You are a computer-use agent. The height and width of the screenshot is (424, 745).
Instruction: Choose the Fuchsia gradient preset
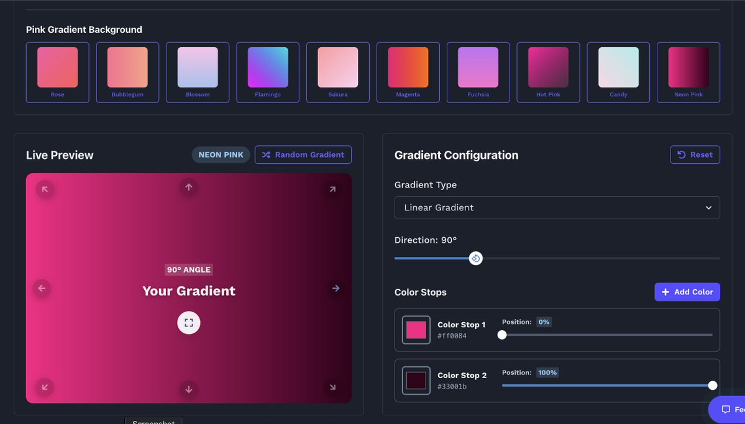coord(478,73)
